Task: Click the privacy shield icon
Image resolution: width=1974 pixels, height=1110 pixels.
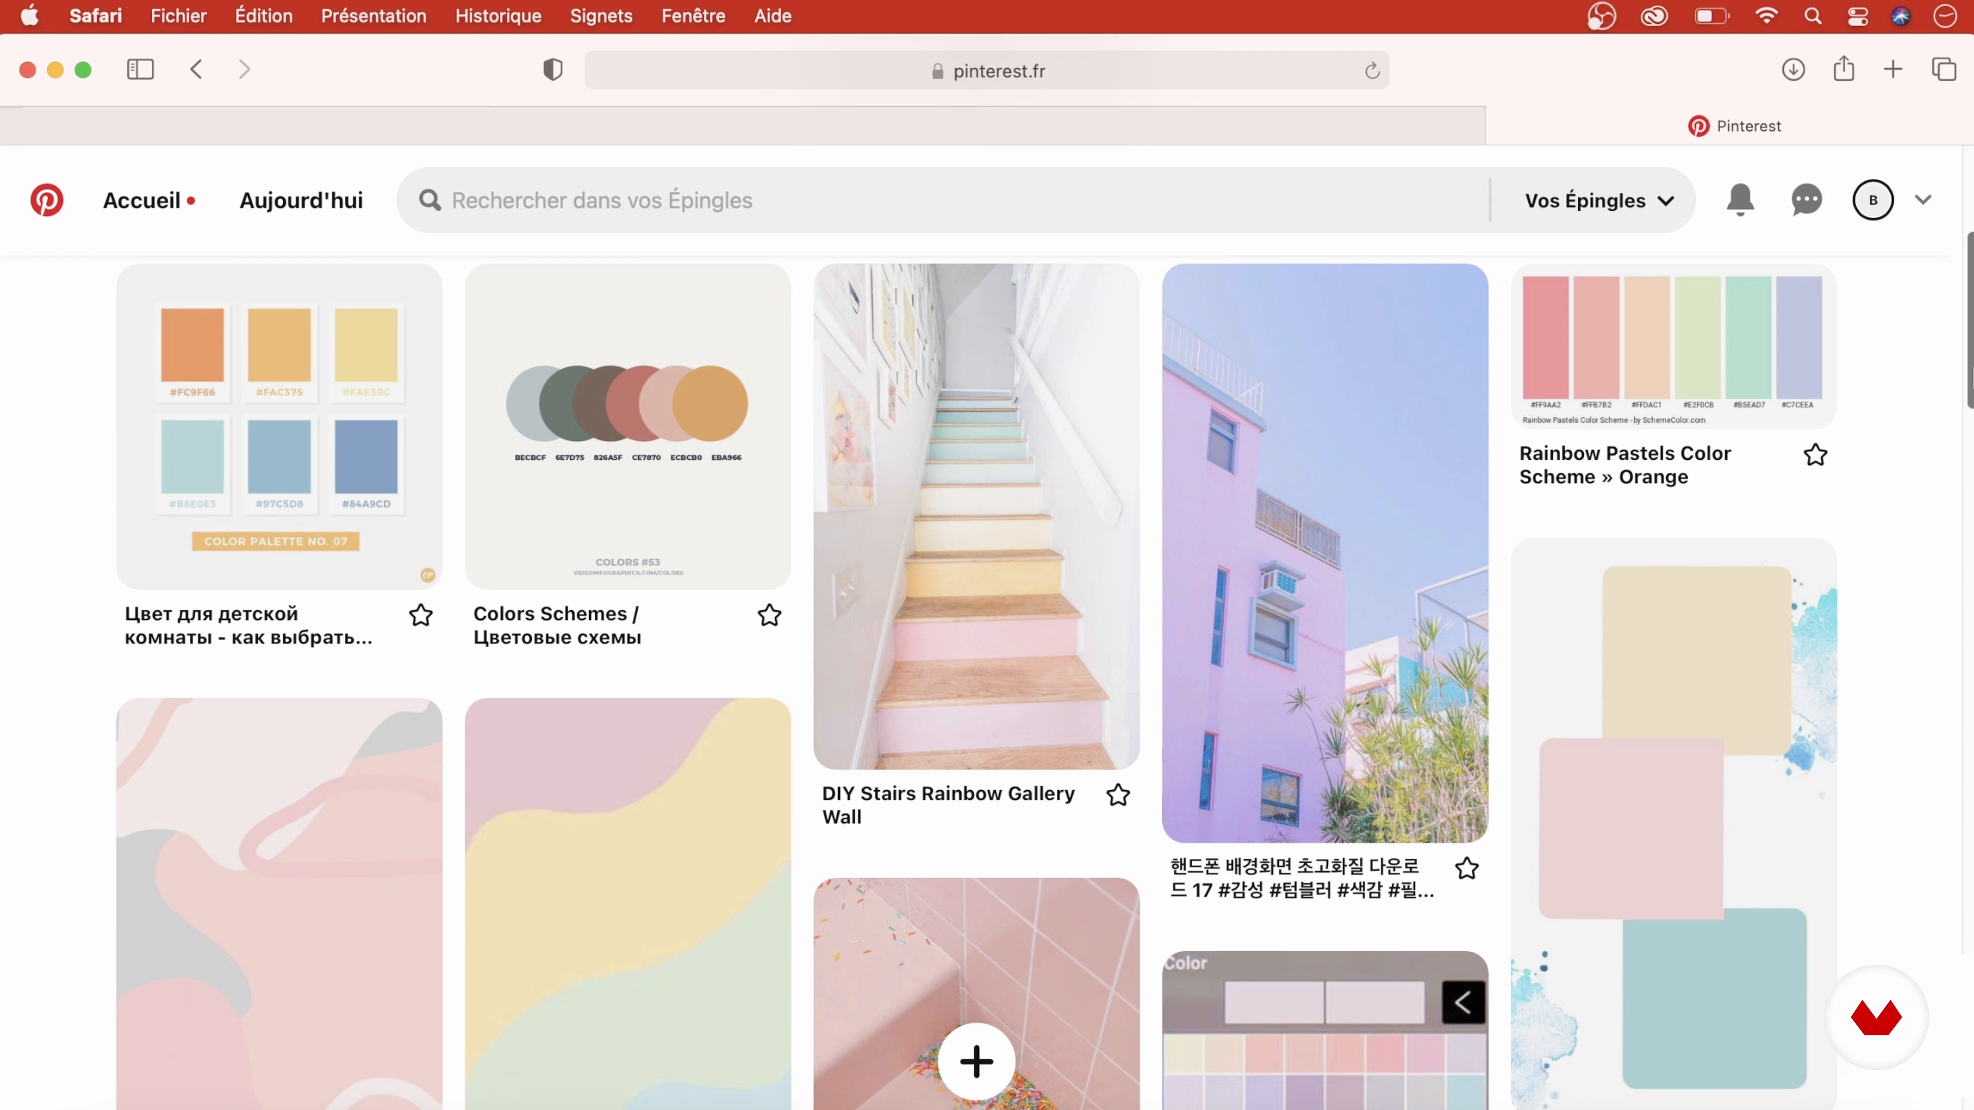Action: point(553,70)
